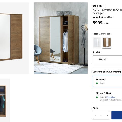Open the (720) reviews count link
The image size is (122, 122).
(x=110, y=17)
